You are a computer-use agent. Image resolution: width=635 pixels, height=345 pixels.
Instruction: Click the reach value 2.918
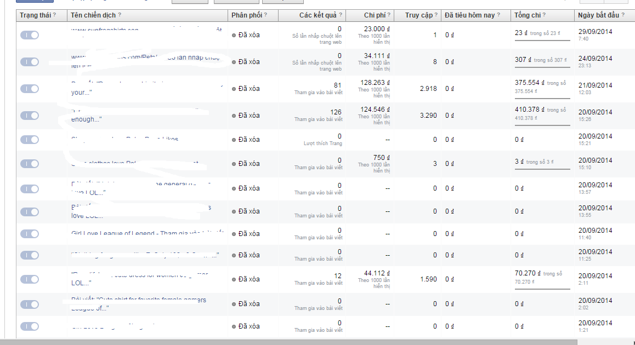(428, 89)
